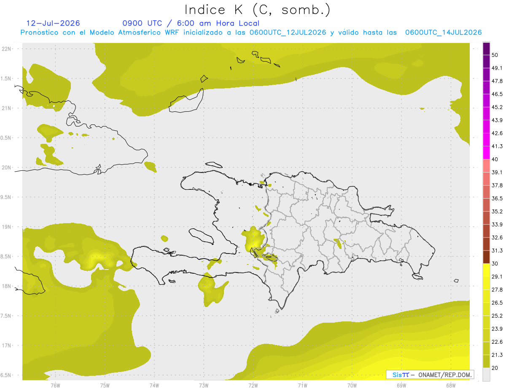Click the colorbar value '41.3'
This screenshot has width=506, height=391.
pos(497,146)
